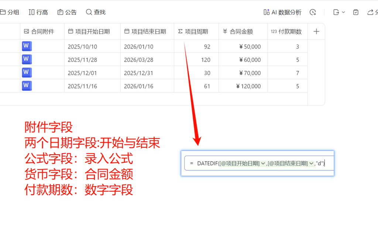The height and width of the screenshot is (226, 378).
Task: Select contract amount ￥70,000
Action: pyautogui.click(x=243, y=72)
